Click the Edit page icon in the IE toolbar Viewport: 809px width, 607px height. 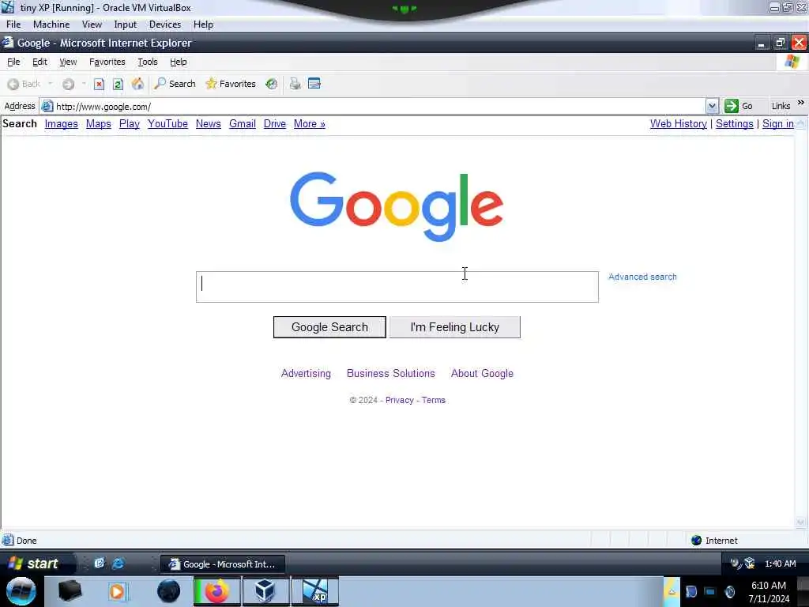(x=314, y=84)
